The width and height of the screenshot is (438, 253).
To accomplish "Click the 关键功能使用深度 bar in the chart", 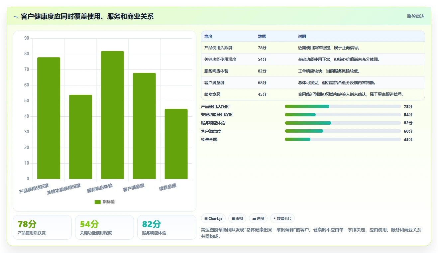I will (80, 137).
